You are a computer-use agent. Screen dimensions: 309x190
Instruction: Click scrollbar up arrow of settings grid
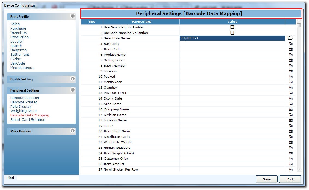[x=299, y=21]
